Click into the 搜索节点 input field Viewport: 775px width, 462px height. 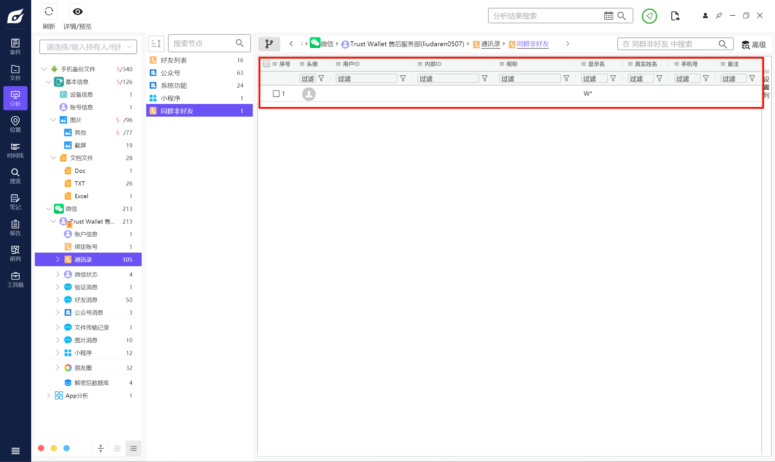209,43
